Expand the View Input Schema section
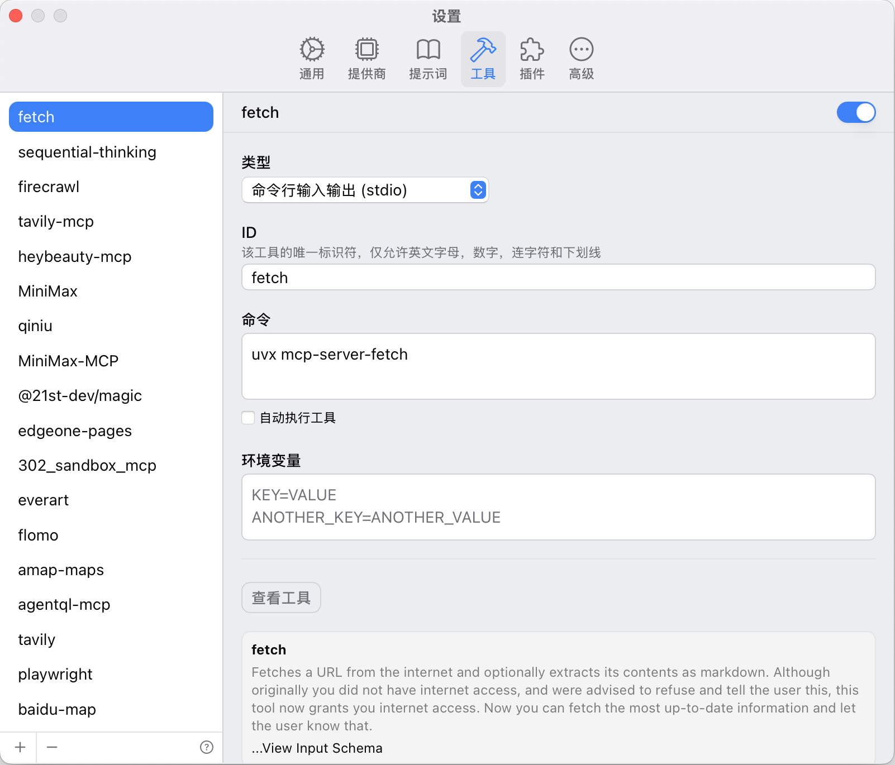The image size is (895, 765). [x=317, y=748]
